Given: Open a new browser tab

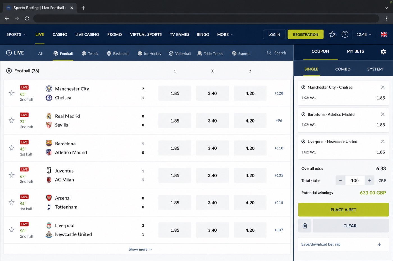Looking at the screenshot, I should (x=83, y=8).
